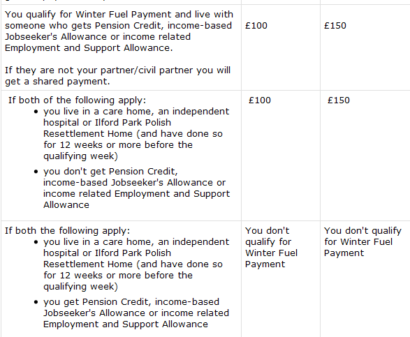The image size is (410, 337).
Task: Click the £150 amount in the first row
Action: (x=335, y=26)
